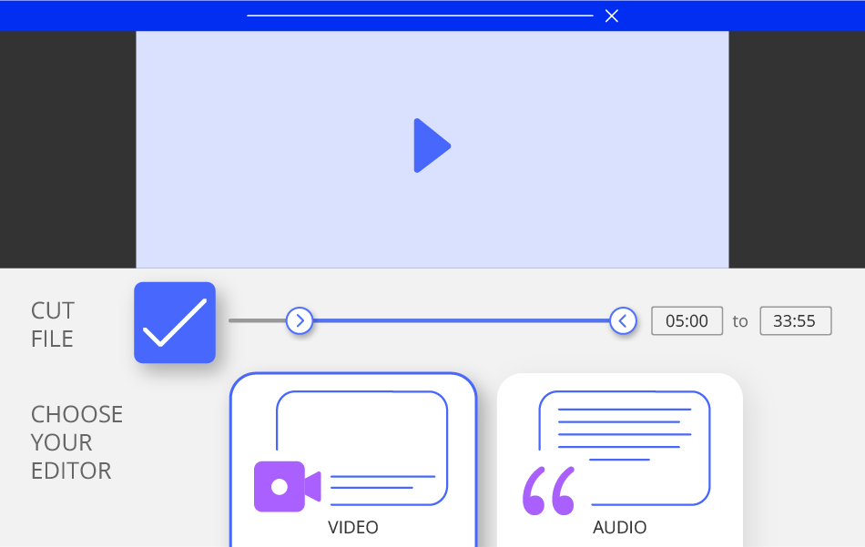This screenshot has width=865, height=547.
Task: Click the start trim handle on slider
Action: pos(300,320)
